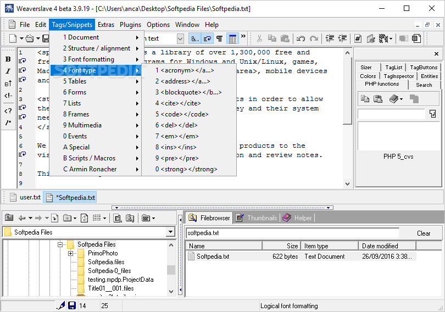Click the scissors cut icon

[x=259, y=38]
